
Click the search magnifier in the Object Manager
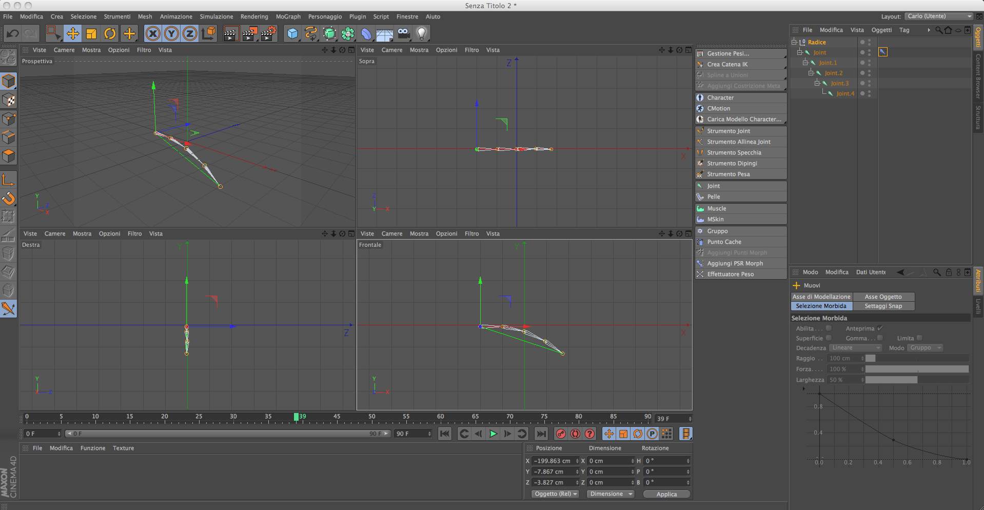[938, 30]
